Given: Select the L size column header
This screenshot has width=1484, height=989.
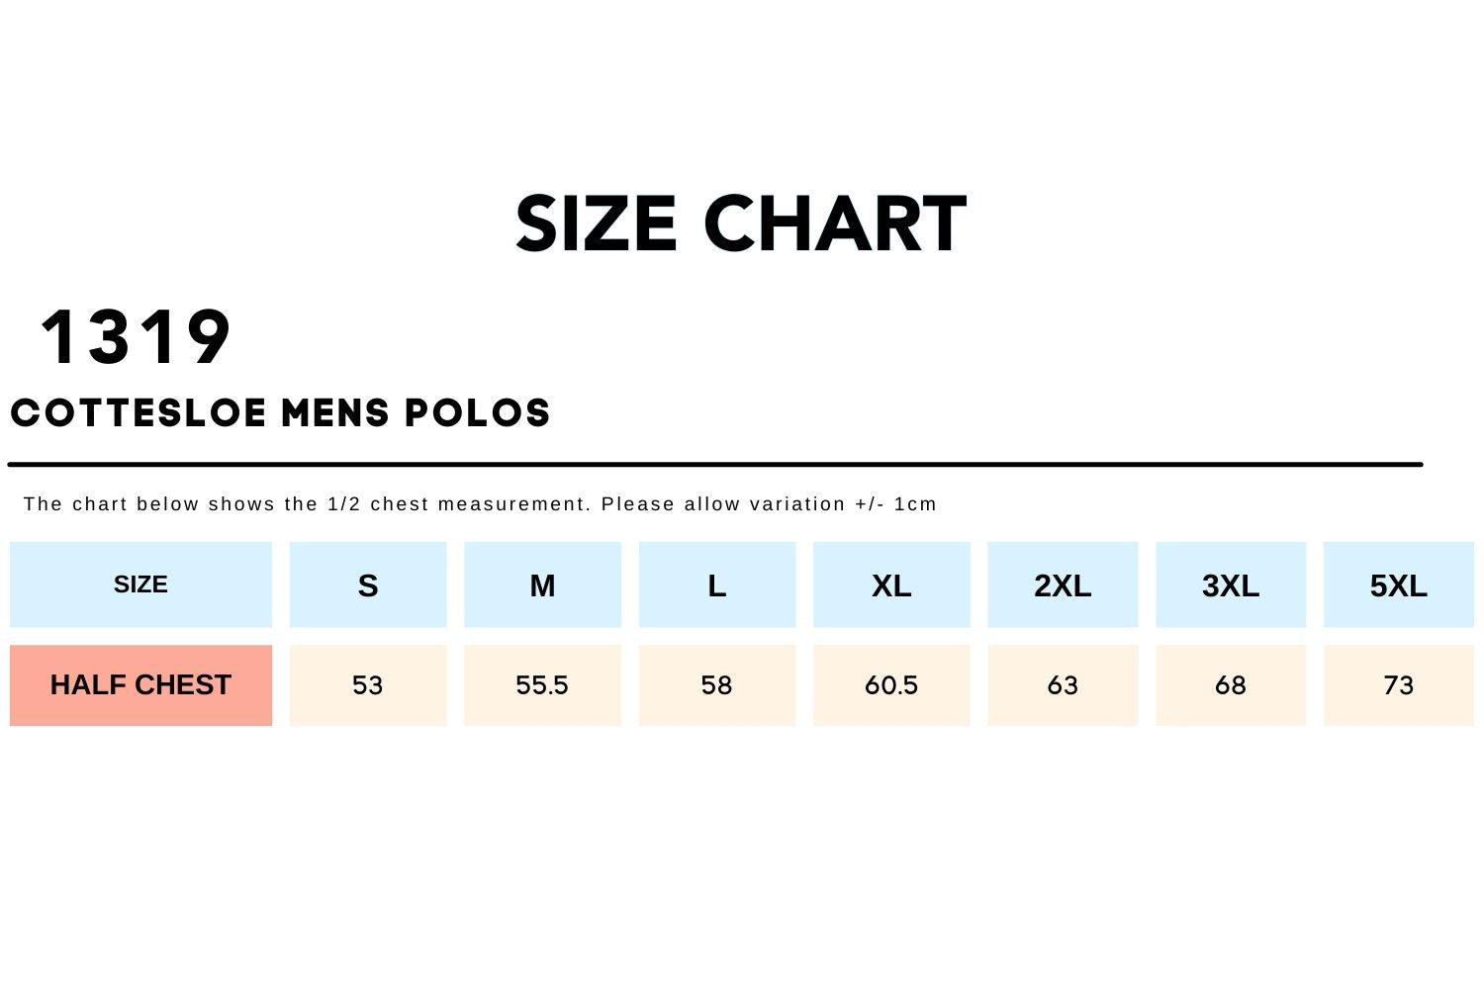Looking at the screenshot, I should [717, 585].
